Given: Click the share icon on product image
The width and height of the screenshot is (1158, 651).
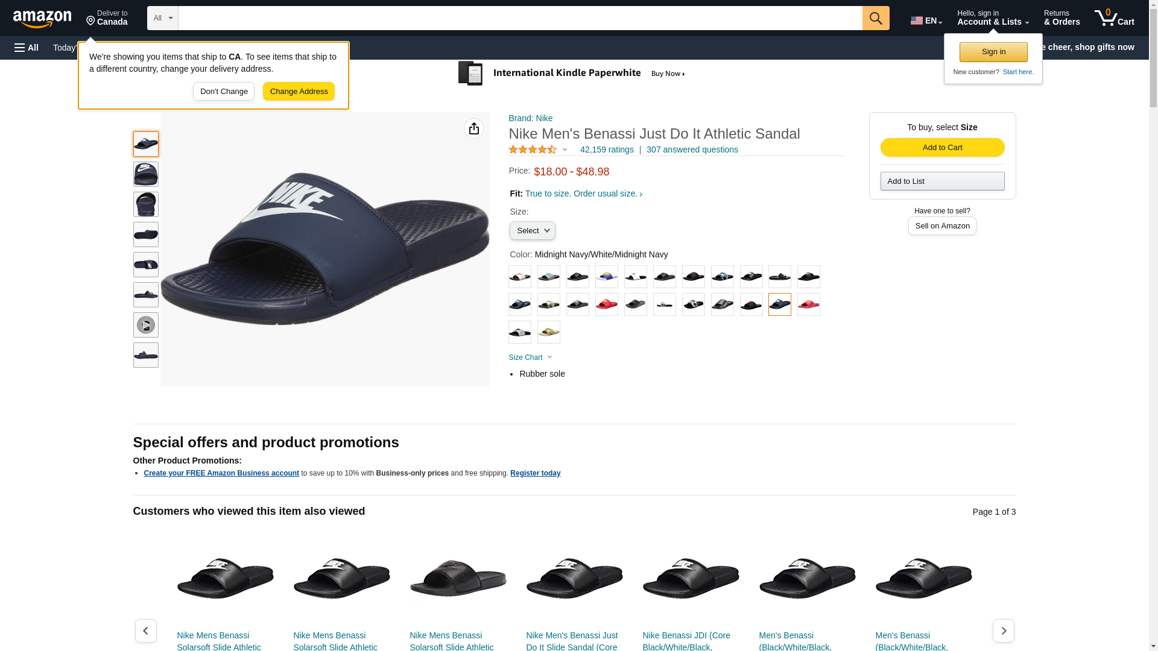Looking at the screenshot, I should (473, 128).
